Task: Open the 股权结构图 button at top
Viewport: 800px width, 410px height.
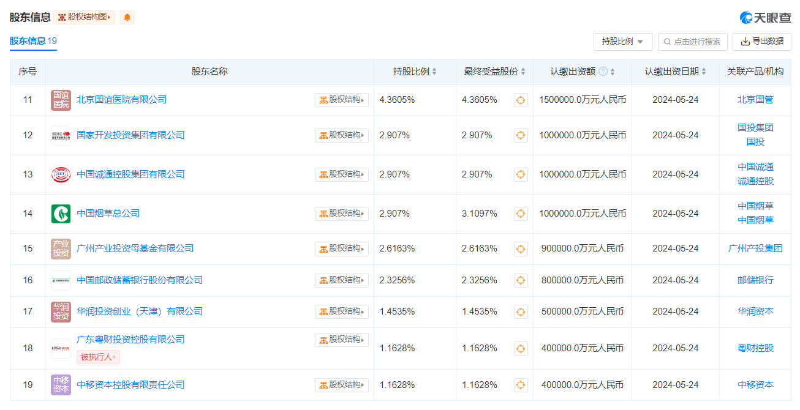Action: (x=85, y=17)
